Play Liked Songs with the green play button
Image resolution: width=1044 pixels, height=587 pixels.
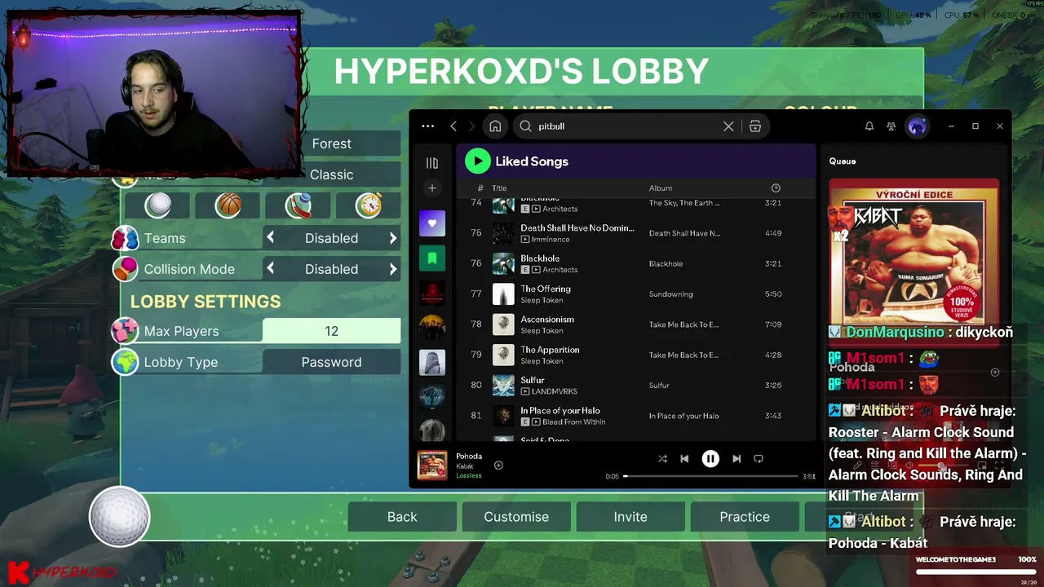click(x=477, y=161)
